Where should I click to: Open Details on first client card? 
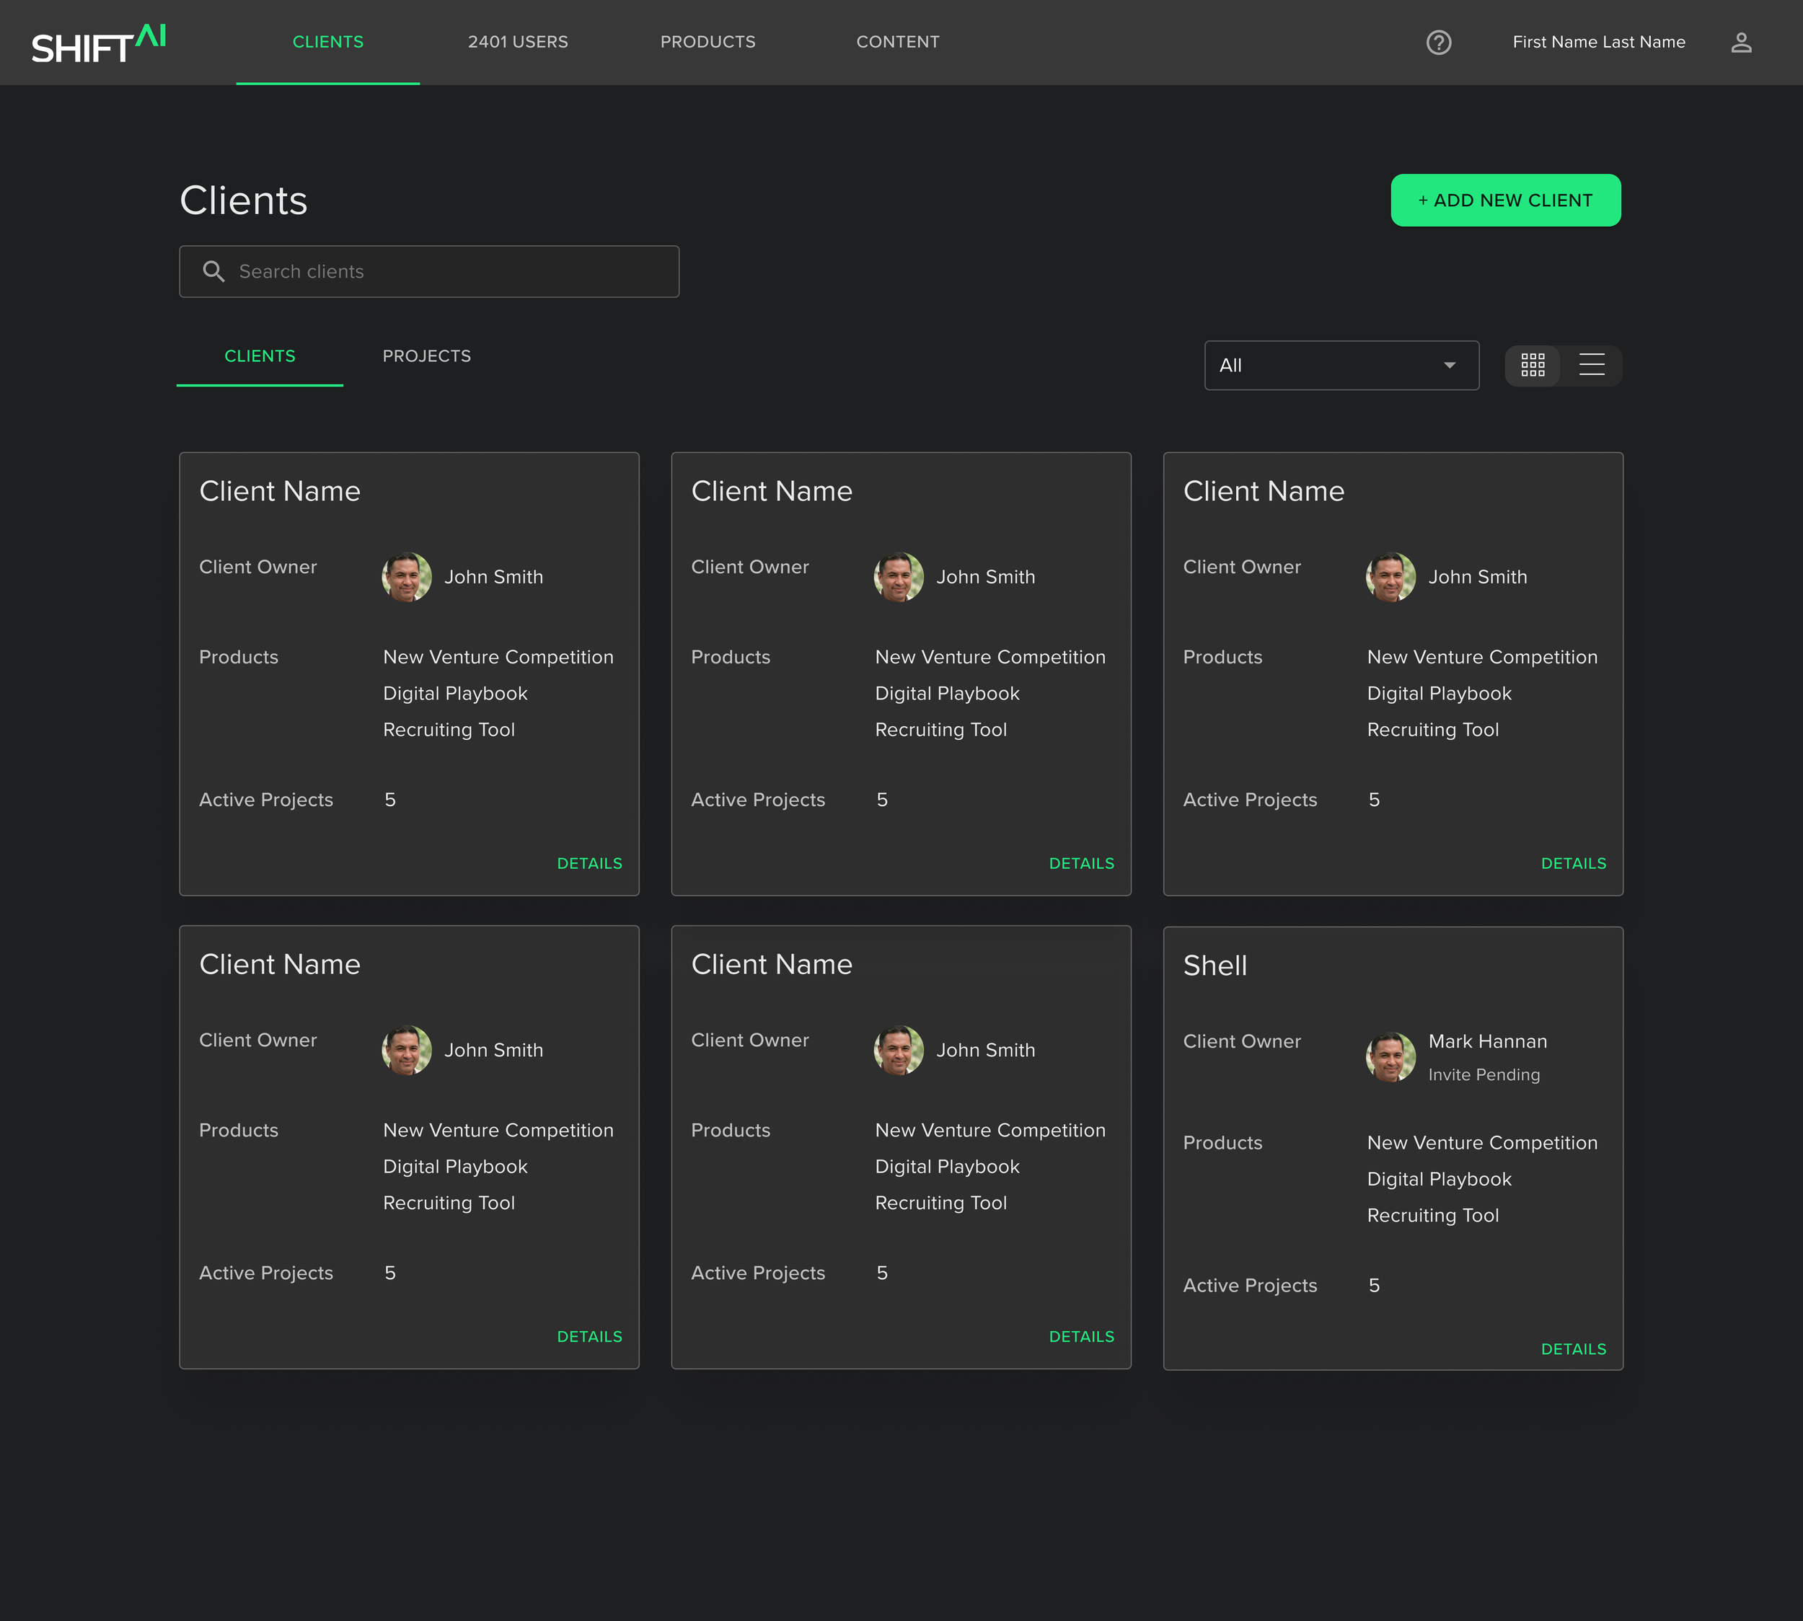(x=588, y=863)
